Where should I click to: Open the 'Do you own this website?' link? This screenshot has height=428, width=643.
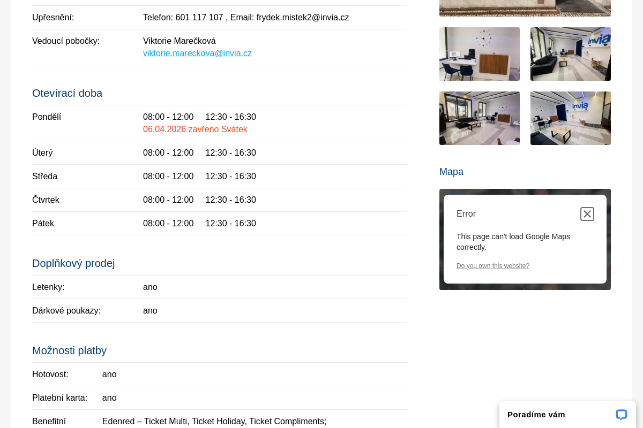pos(492,266)
